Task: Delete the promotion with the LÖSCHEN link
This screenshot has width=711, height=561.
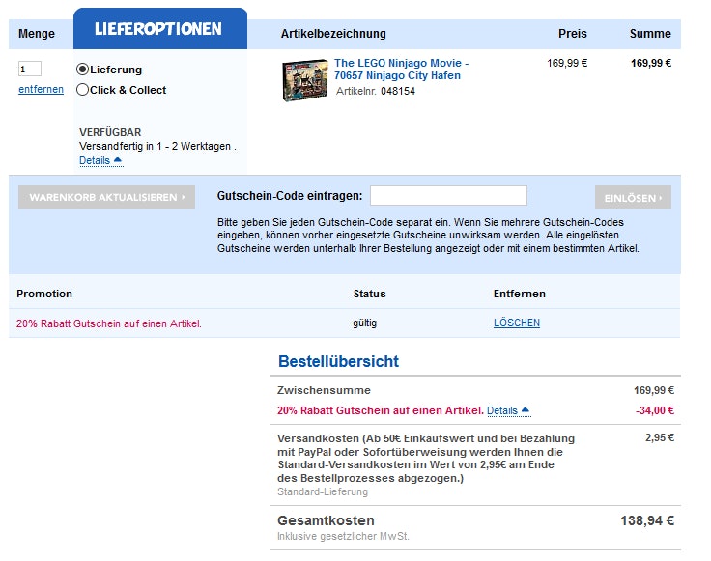Action: click(517, 323)
